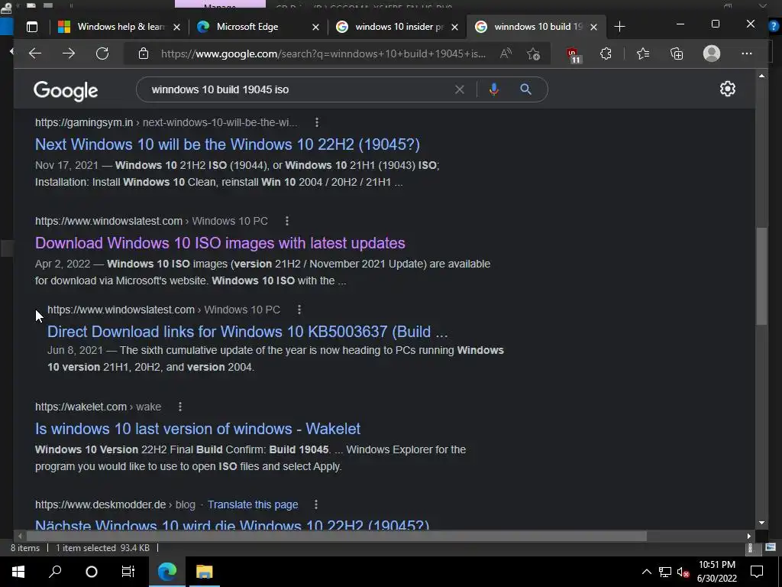Open Download Windows 10 ISO images link
The image size is (782, 587).
pyautogui.click(x=220, y=243)
